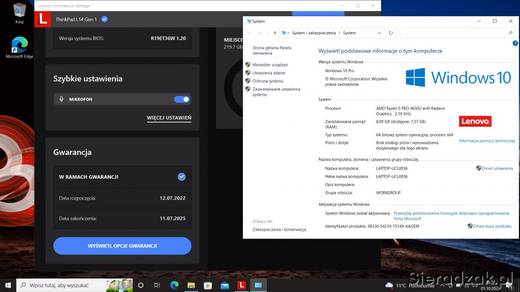The width and height of the screenshot is (520, 292).
Task: Go up one level with the up arrow
Action: point(275,33)
